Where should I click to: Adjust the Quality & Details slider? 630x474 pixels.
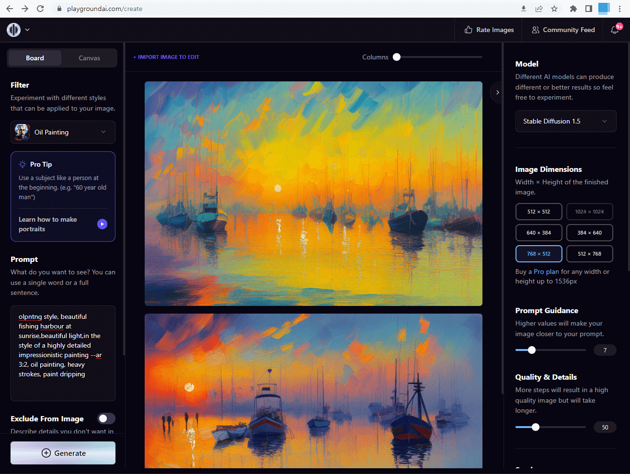coord(536,427)
